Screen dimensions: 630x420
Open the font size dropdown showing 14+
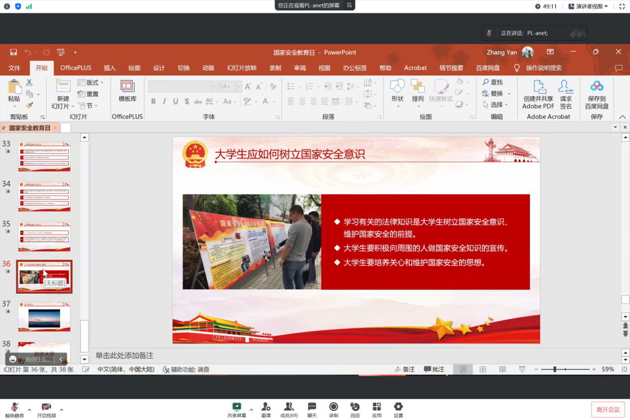[239, 86]
